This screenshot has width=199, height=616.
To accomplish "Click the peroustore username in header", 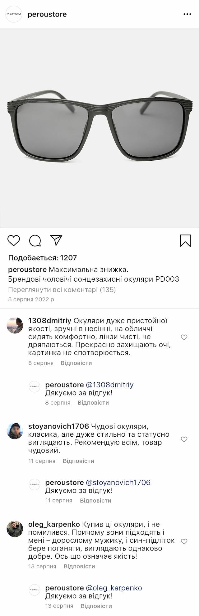I will 47,14.
